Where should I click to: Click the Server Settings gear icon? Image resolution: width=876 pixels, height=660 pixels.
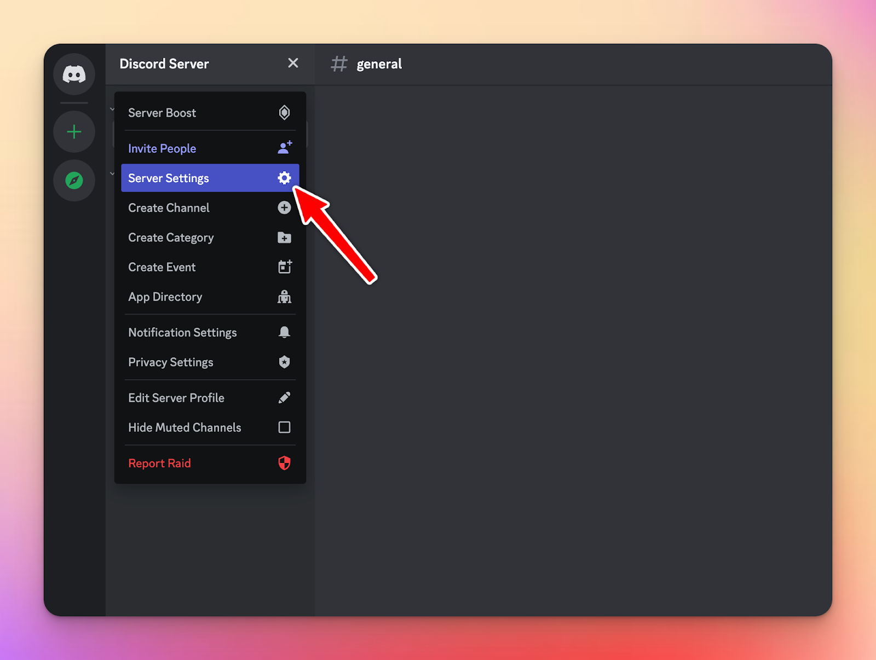coord(284,178)
